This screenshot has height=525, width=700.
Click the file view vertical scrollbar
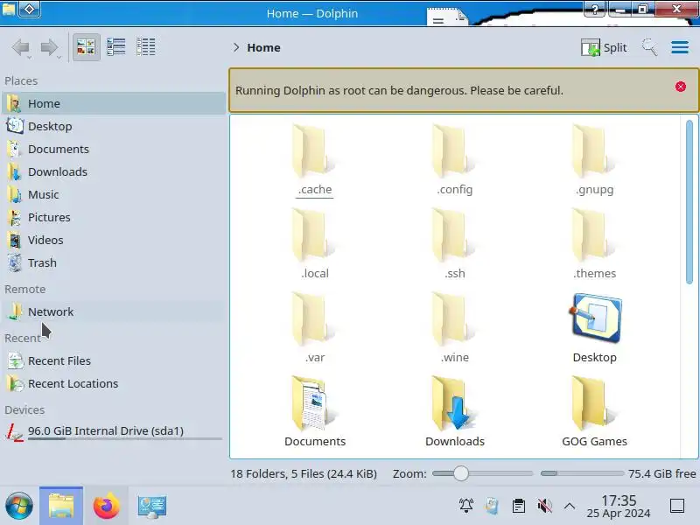689,202
